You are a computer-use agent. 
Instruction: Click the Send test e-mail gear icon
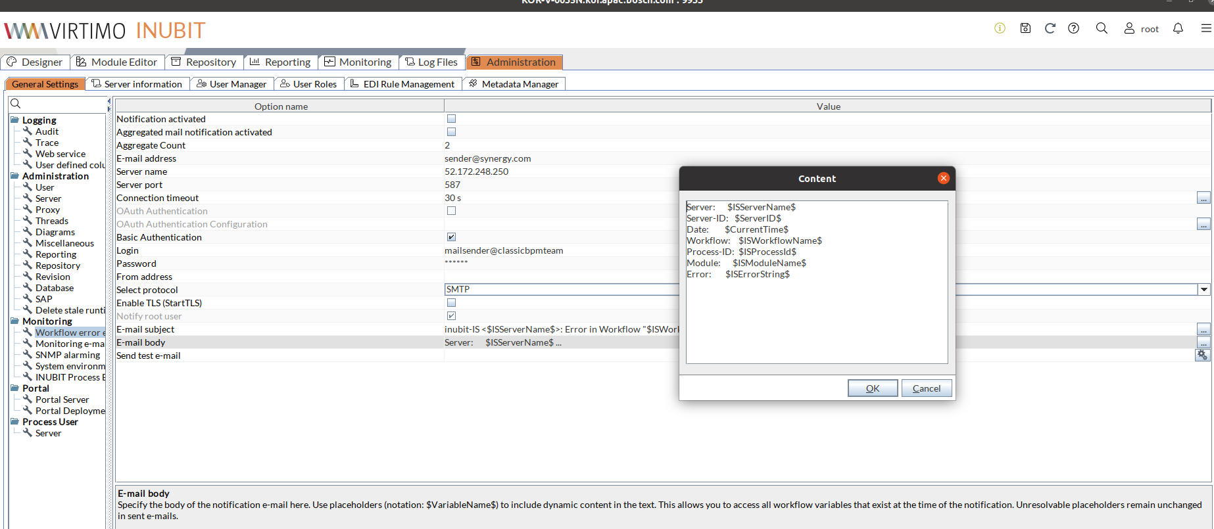pyautogui.click(x=1202, y=355)
